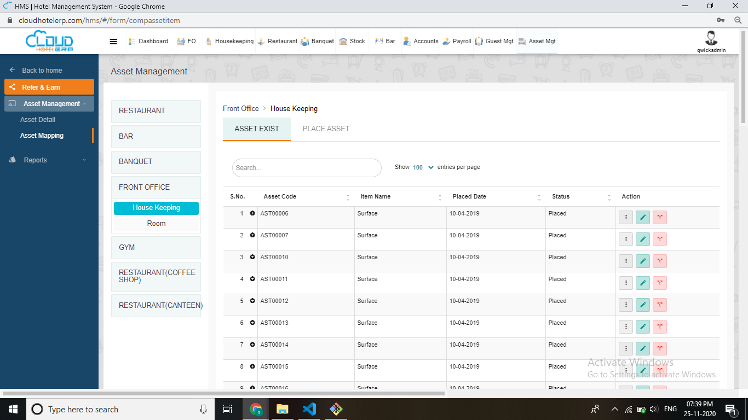748x420 pixels.
Task: Click the Back to home arrow
Action: point(13,71)
